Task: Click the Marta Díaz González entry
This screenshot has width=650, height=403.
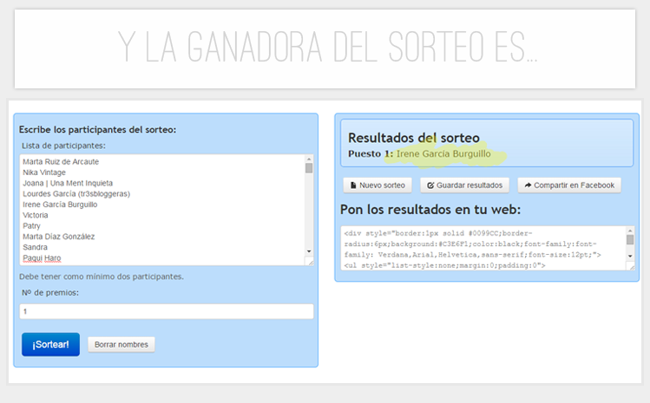Action: pyautogui.click(x=58, y=237)
